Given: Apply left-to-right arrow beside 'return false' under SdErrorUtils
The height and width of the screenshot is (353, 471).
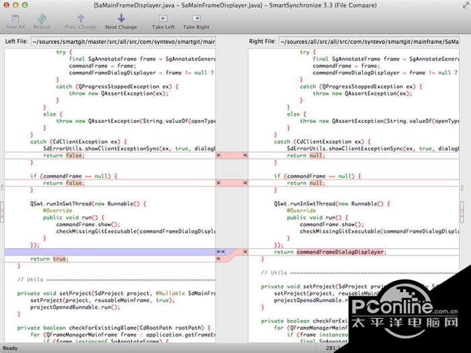Looking at the screenshot, I should (x=219, y=155).
